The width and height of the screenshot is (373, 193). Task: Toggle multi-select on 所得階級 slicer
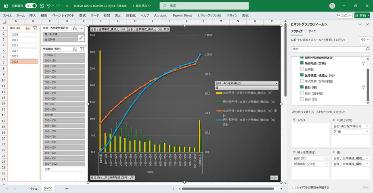(x=75, y=49)
